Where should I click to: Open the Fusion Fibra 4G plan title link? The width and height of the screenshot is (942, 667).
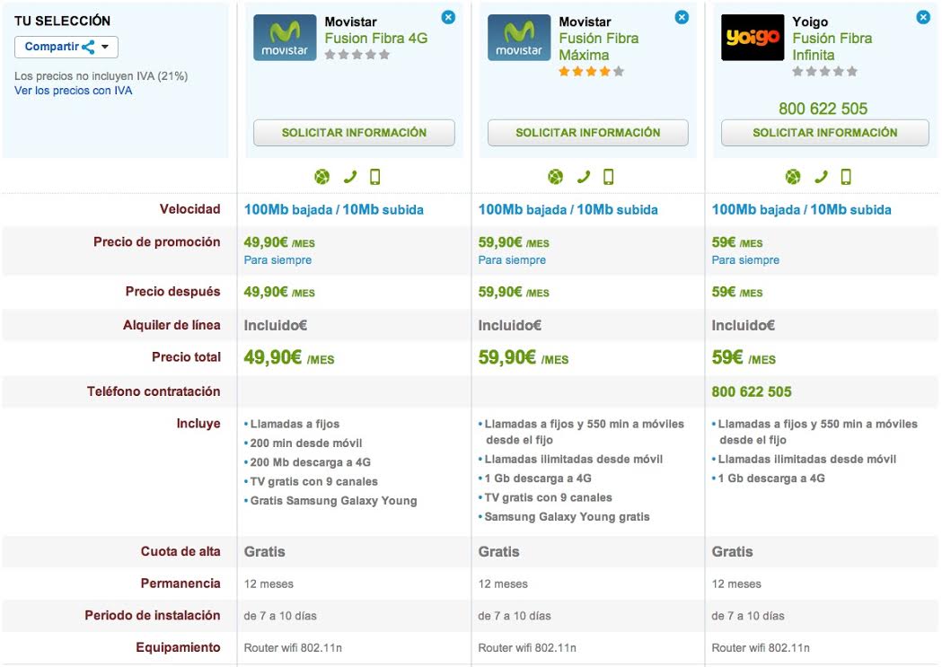[375, 39]
